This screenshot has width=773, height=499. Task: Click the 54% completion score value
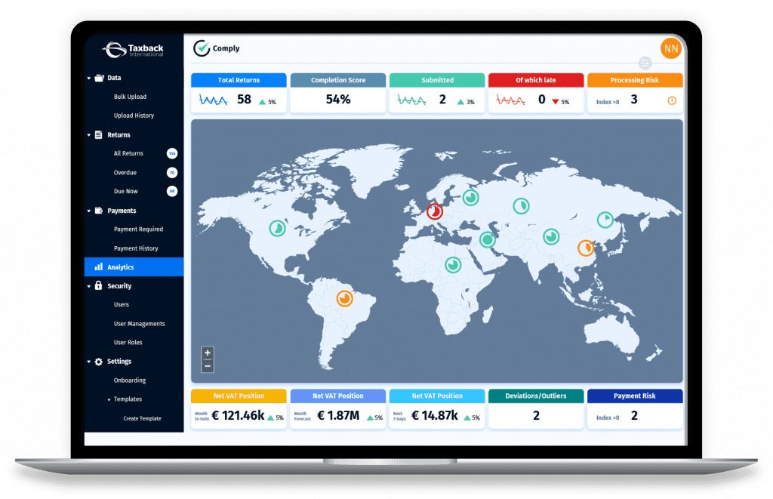[338, 100]
